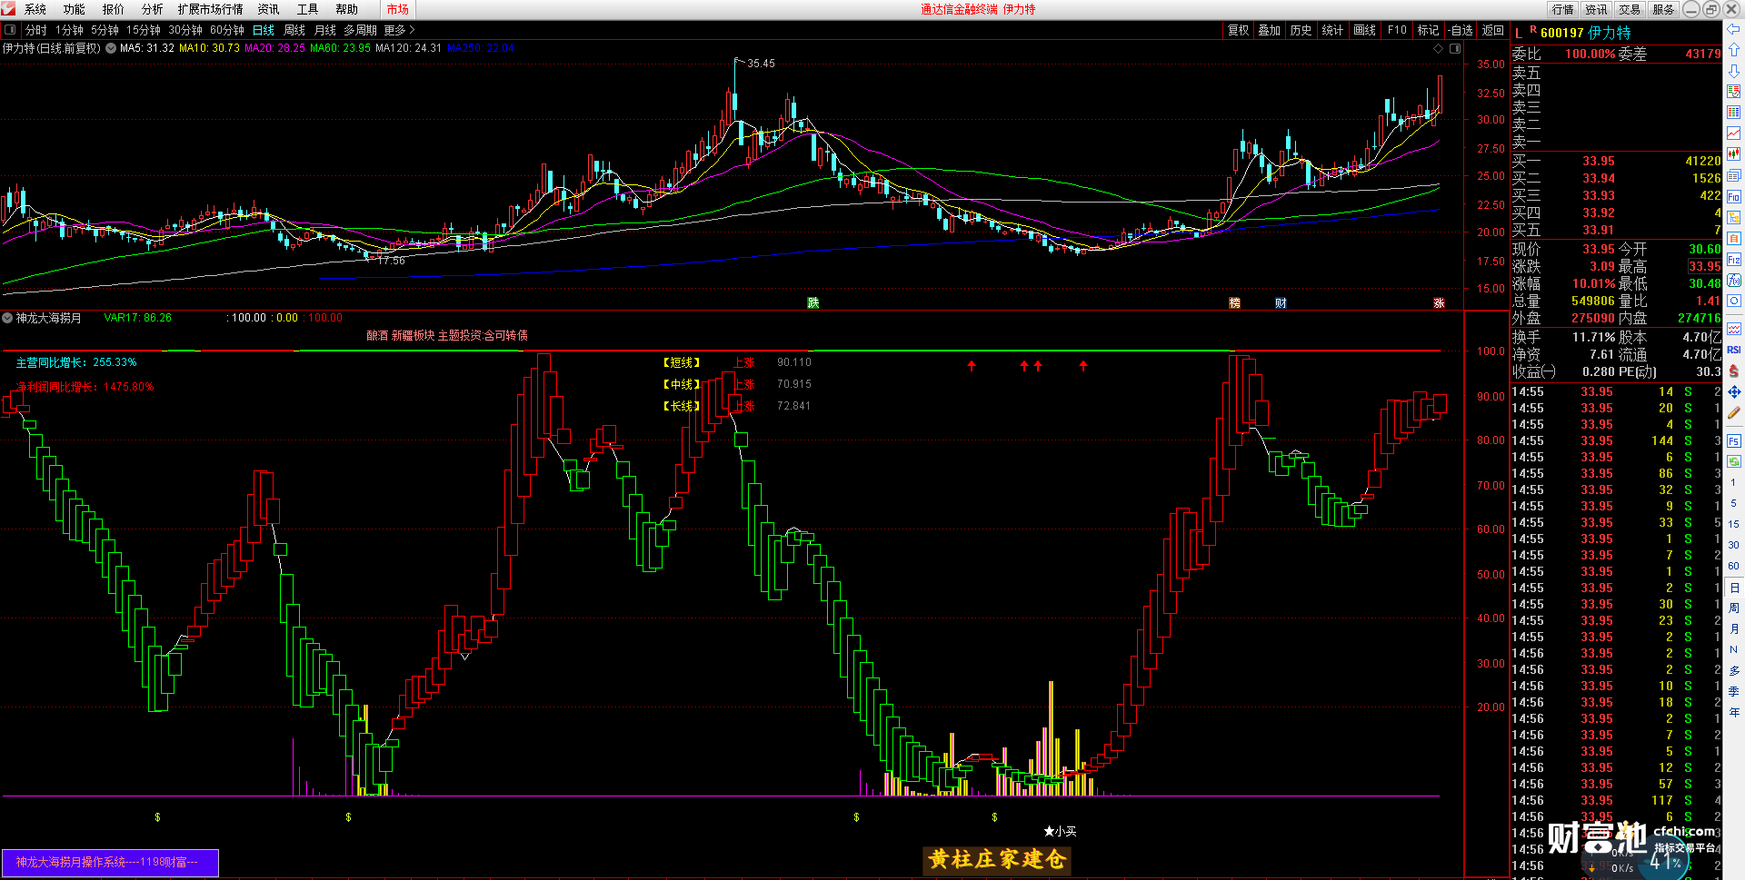Toggle the panel icon left of 分时
Screen dimensions: 1745x880
tap(10, 30)
